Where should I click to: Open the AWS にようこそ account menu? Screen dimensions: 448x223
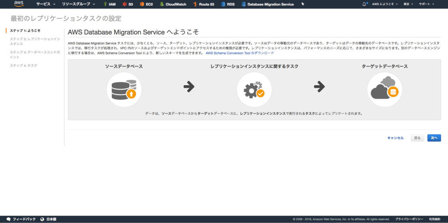click(x=385, y=4)
